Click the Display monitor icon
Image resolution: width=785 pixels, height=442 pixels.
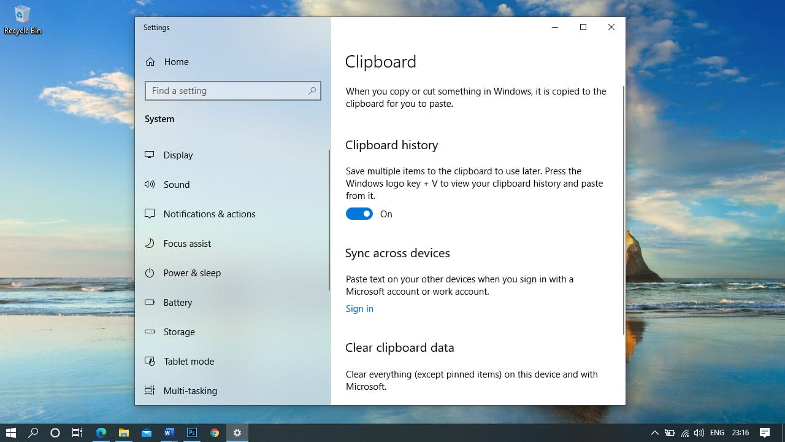coord(150,155)
